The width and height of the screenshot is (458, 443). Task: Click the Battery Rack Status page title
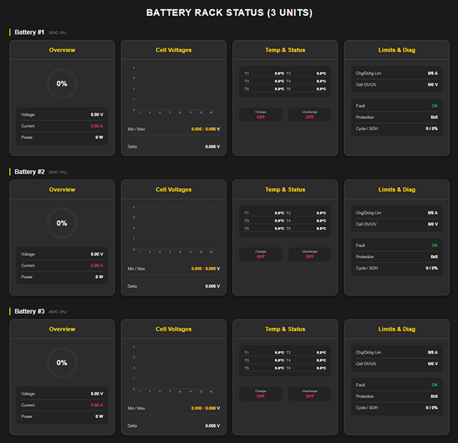pos(229,13)
